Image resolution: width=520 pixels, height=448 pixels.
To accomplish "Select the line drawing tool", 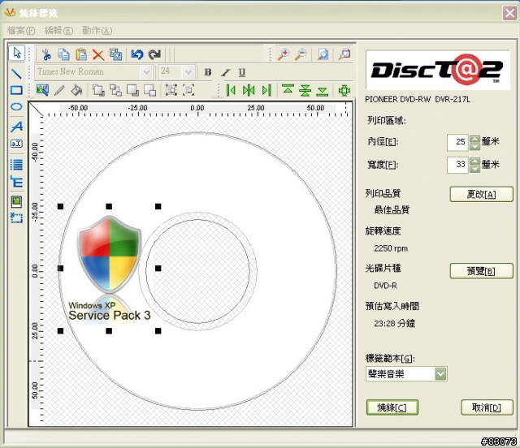I will click(16, 73).
